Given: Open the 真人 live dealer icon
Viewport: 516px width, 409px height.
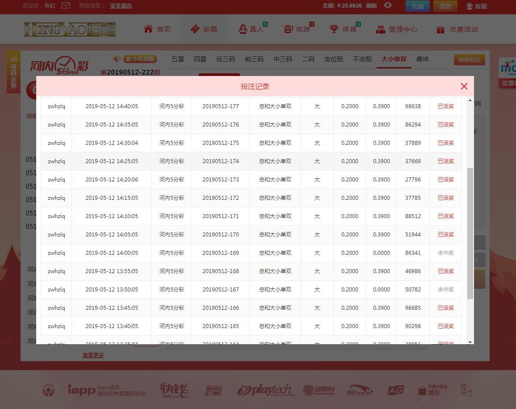Looking at the screenshot, I should point(243,30).
